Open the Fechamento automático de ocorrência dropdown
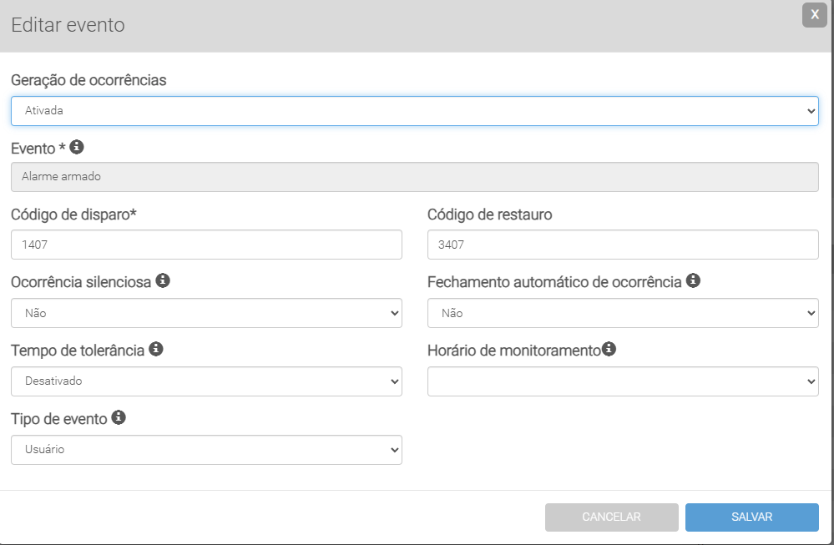 pos(623,313)
